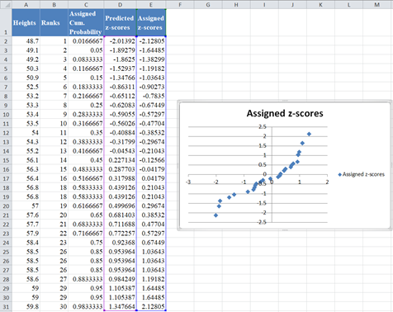Click cell with height 57.6

click(26, 215)
